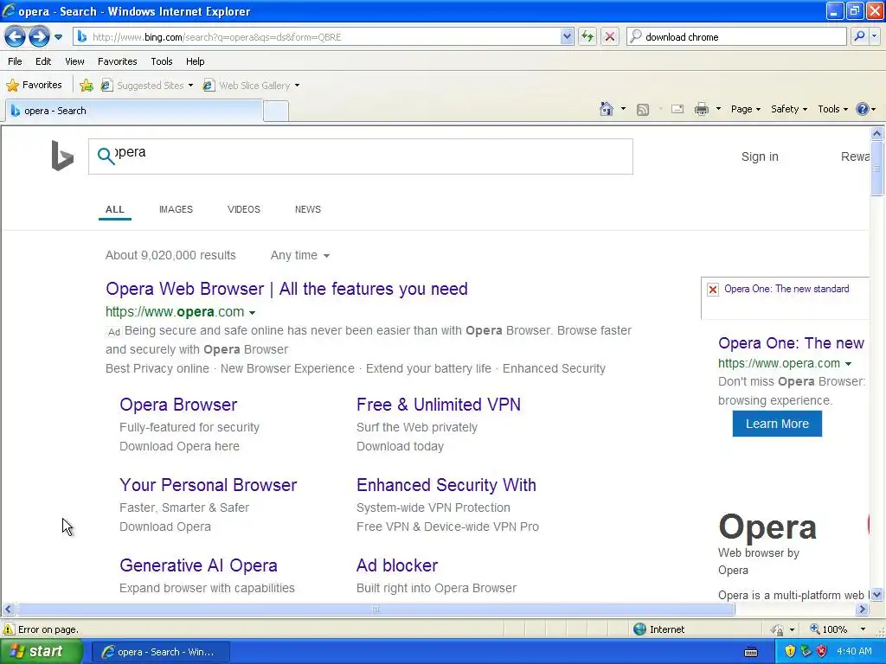Expand the address bar history dropdown
The image size is (886, 664).
tap(567, 37)
